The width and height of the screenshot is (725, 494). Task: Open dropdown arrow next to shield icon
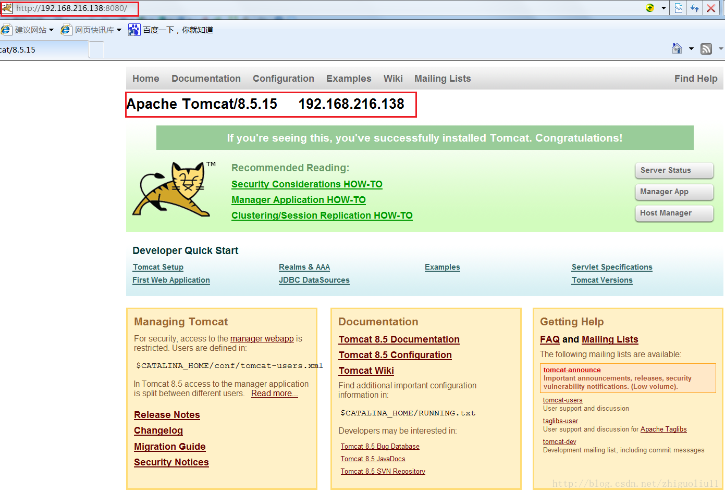pos(663,8)
